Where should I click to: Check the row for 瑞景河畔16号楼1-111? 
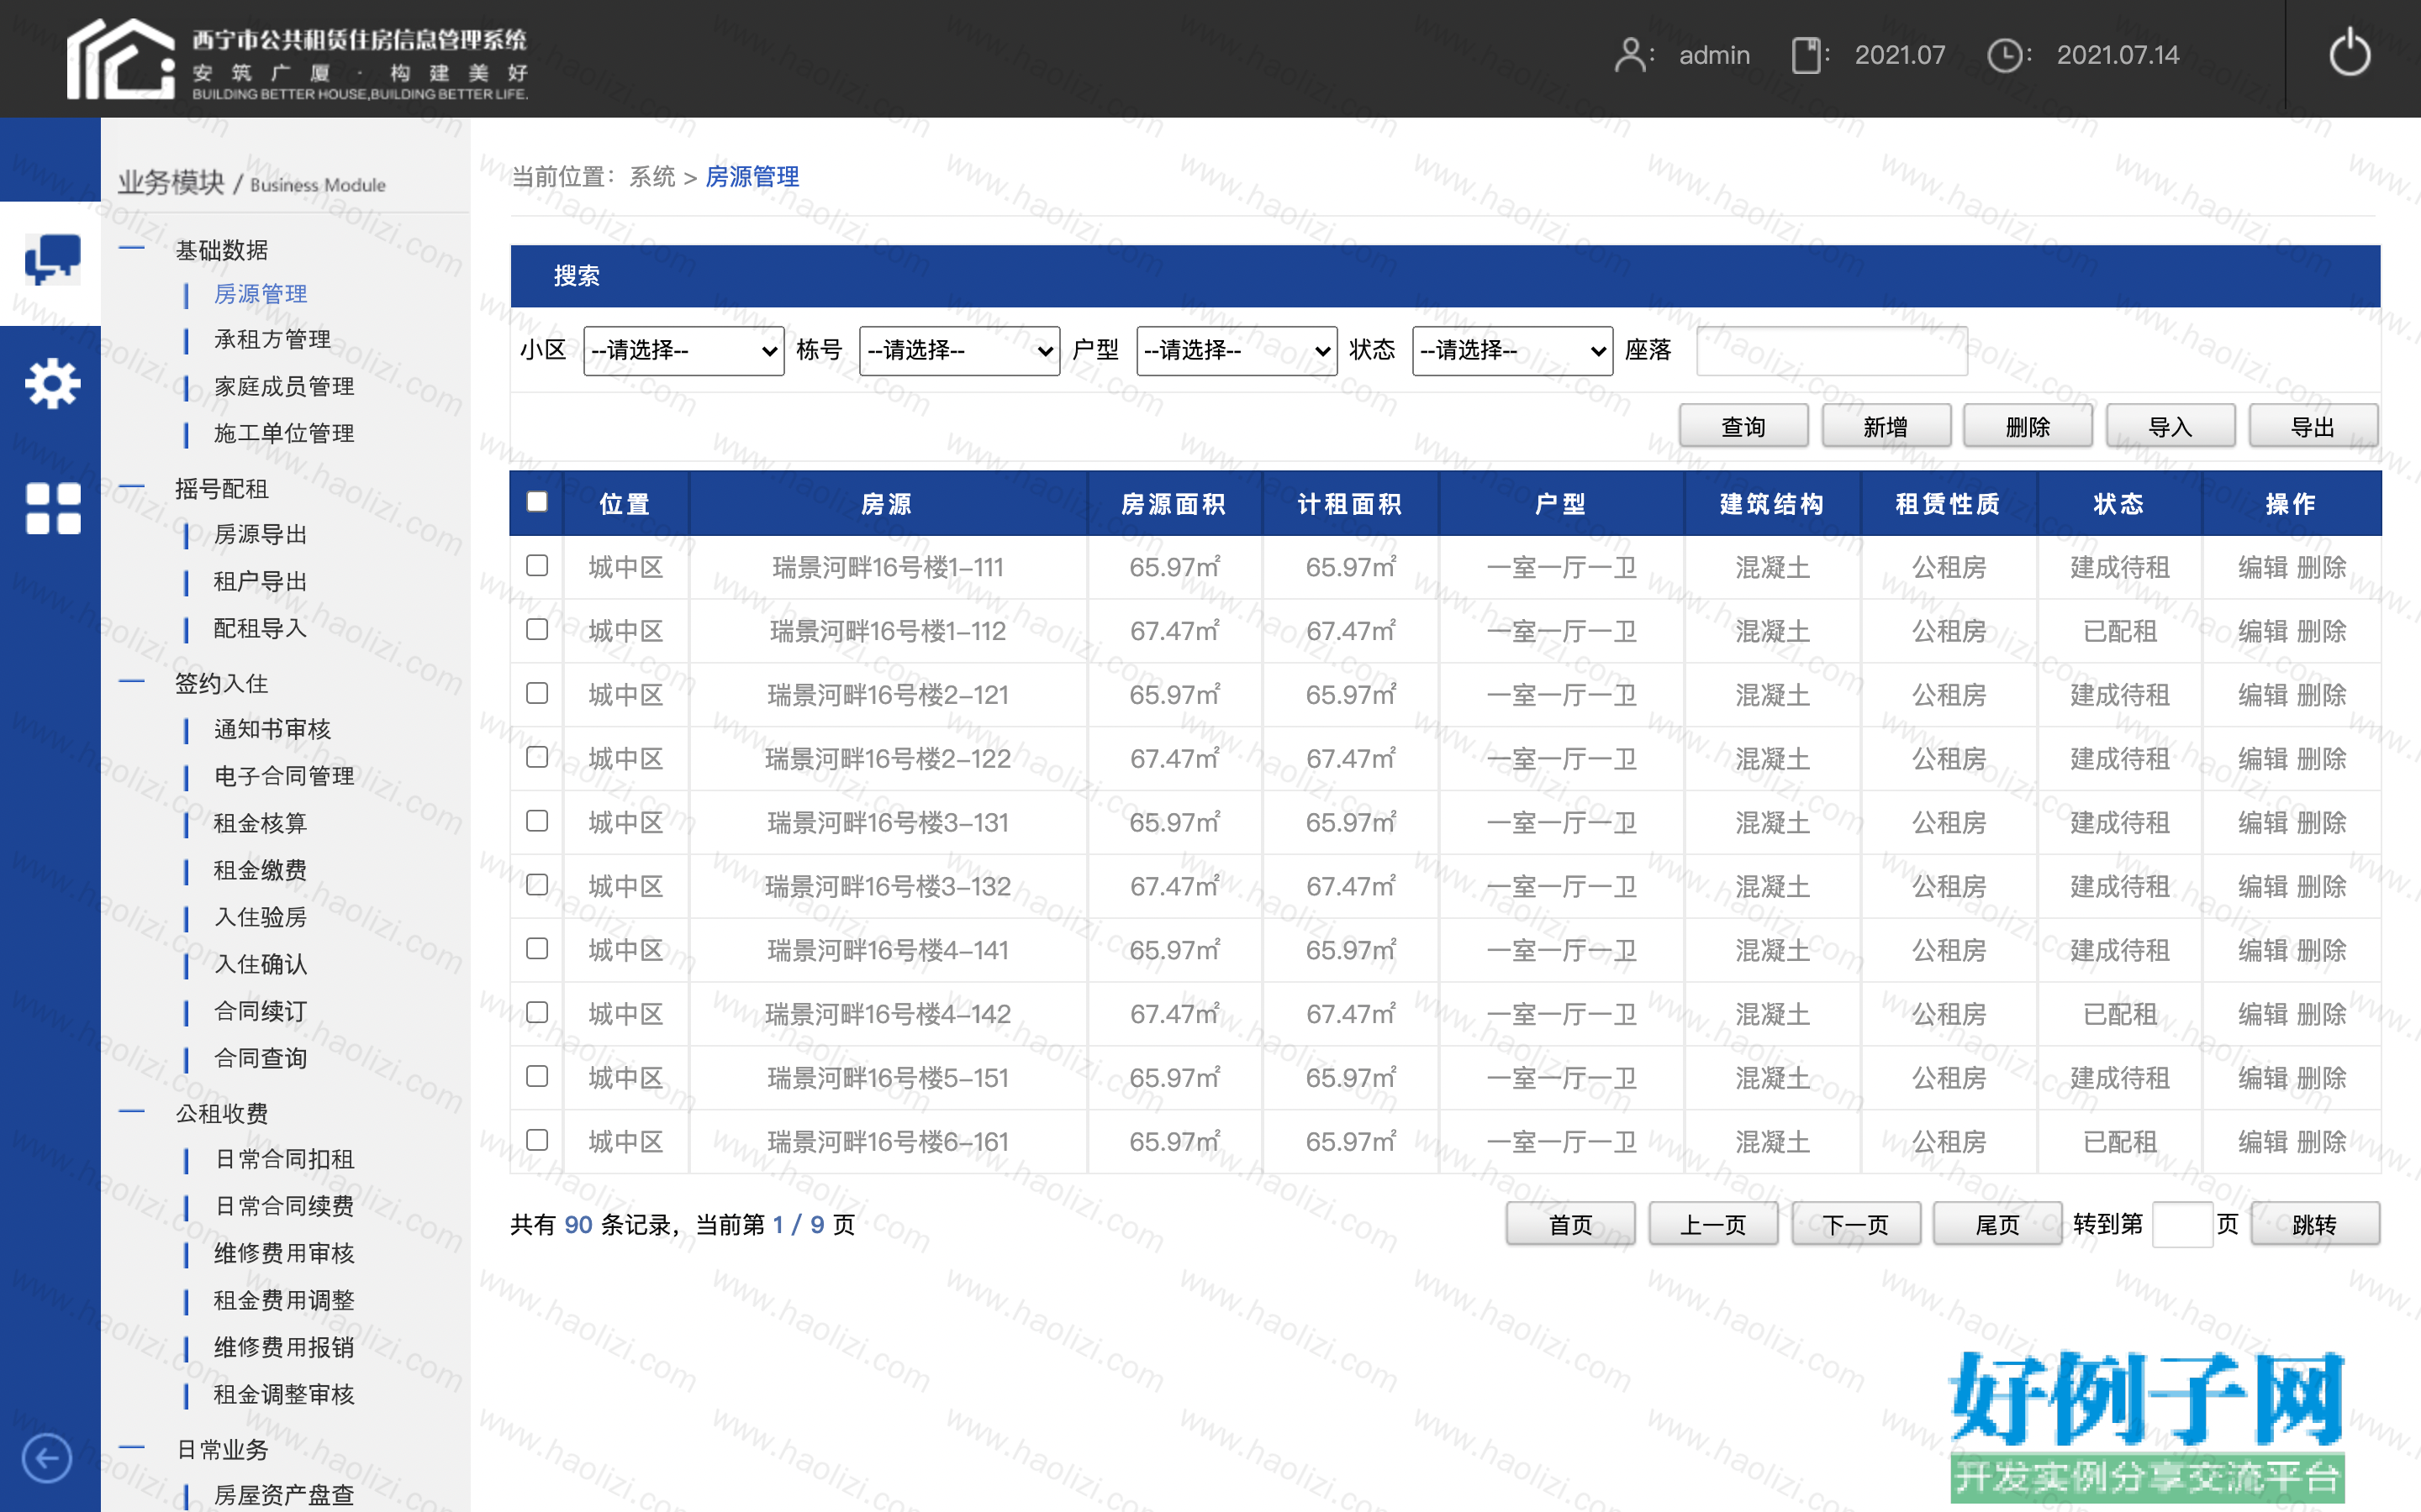(x=537, y=566)
